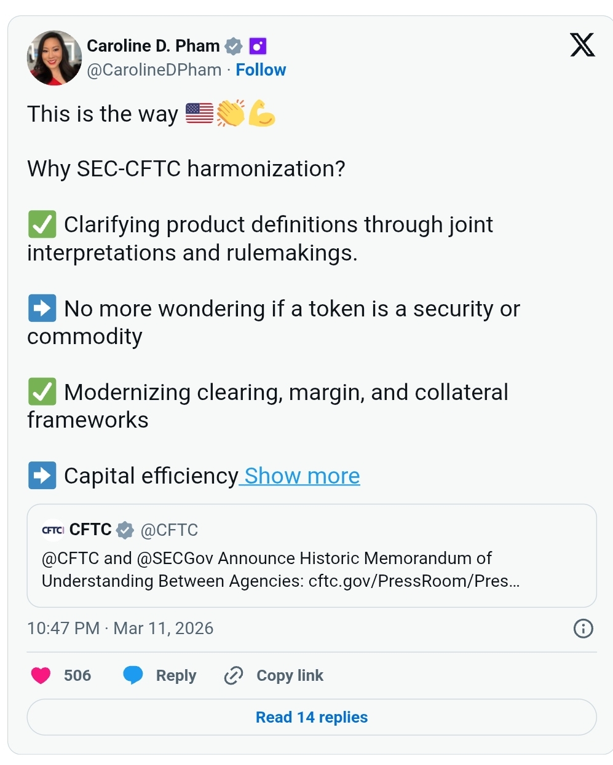Expand the post with Show more

tap(299, 476)
